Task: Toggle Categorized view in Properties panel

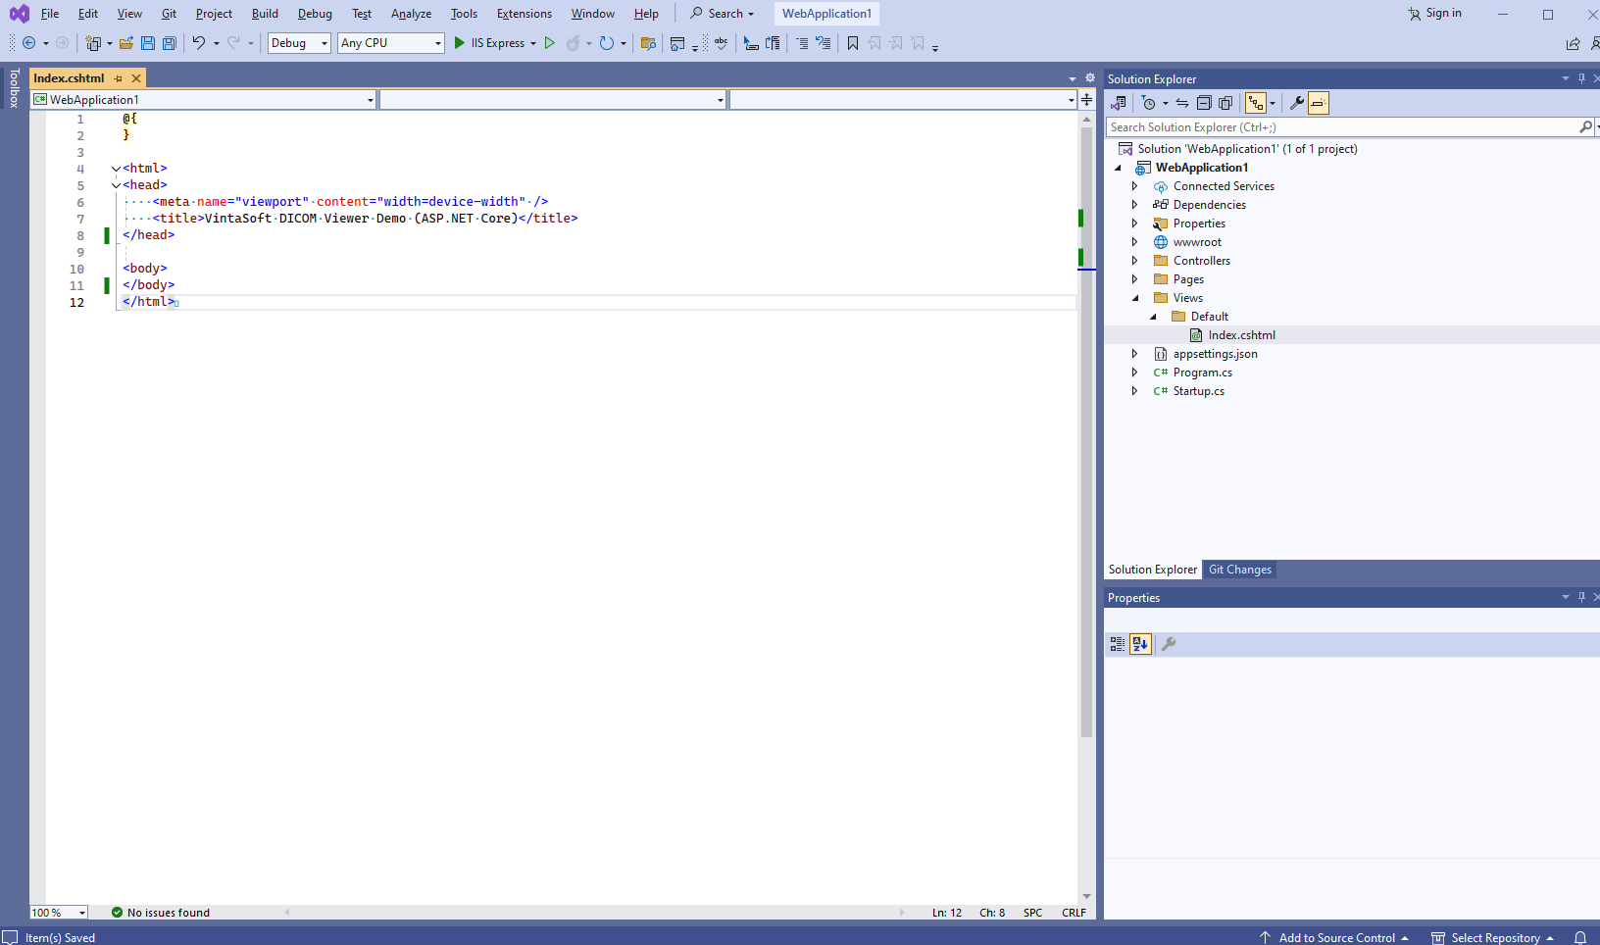Action: [1118, 644]
